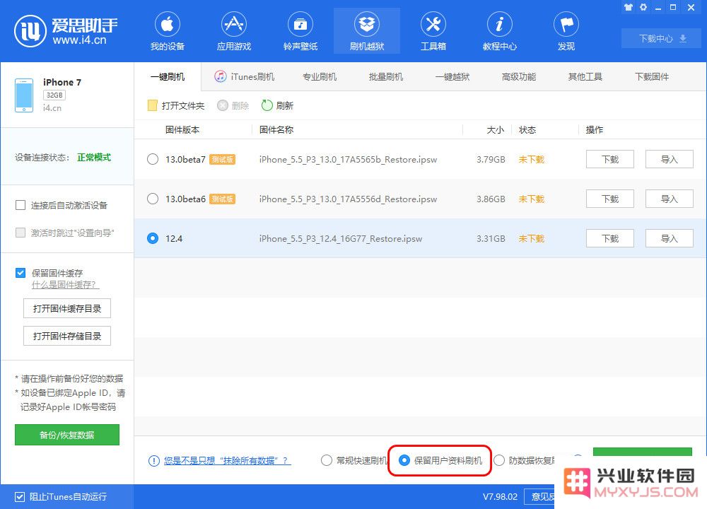
Task: Switch to 专业刷机 tab
Action: pyautogui.click(x=320, y=76)
